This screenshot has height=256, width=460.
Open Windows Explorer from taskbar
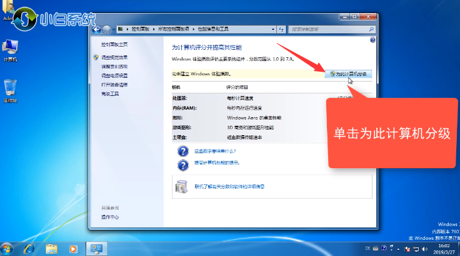coord(51,249)
